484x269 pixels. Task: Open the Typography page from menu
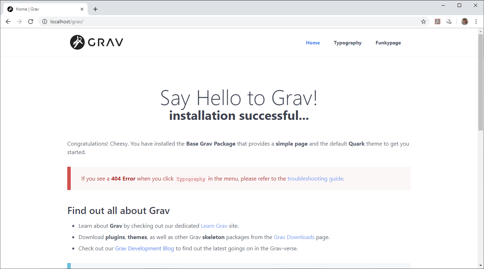click(x=347, y=43)
